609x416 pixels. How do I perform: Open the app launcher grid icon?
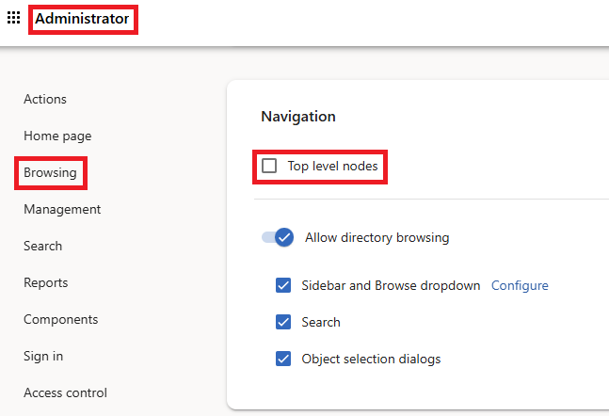coord(13,18)
